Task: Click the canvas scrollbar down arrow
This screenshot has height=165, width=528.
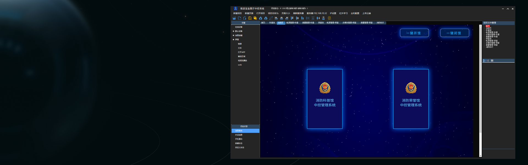Action: [x=480, y=156]
